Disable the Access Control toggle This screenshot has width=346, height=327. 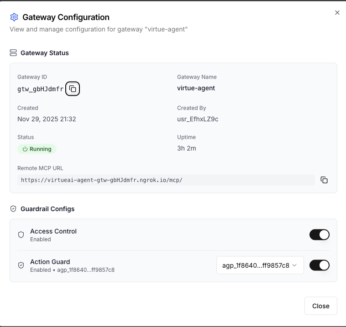(319, 234)
